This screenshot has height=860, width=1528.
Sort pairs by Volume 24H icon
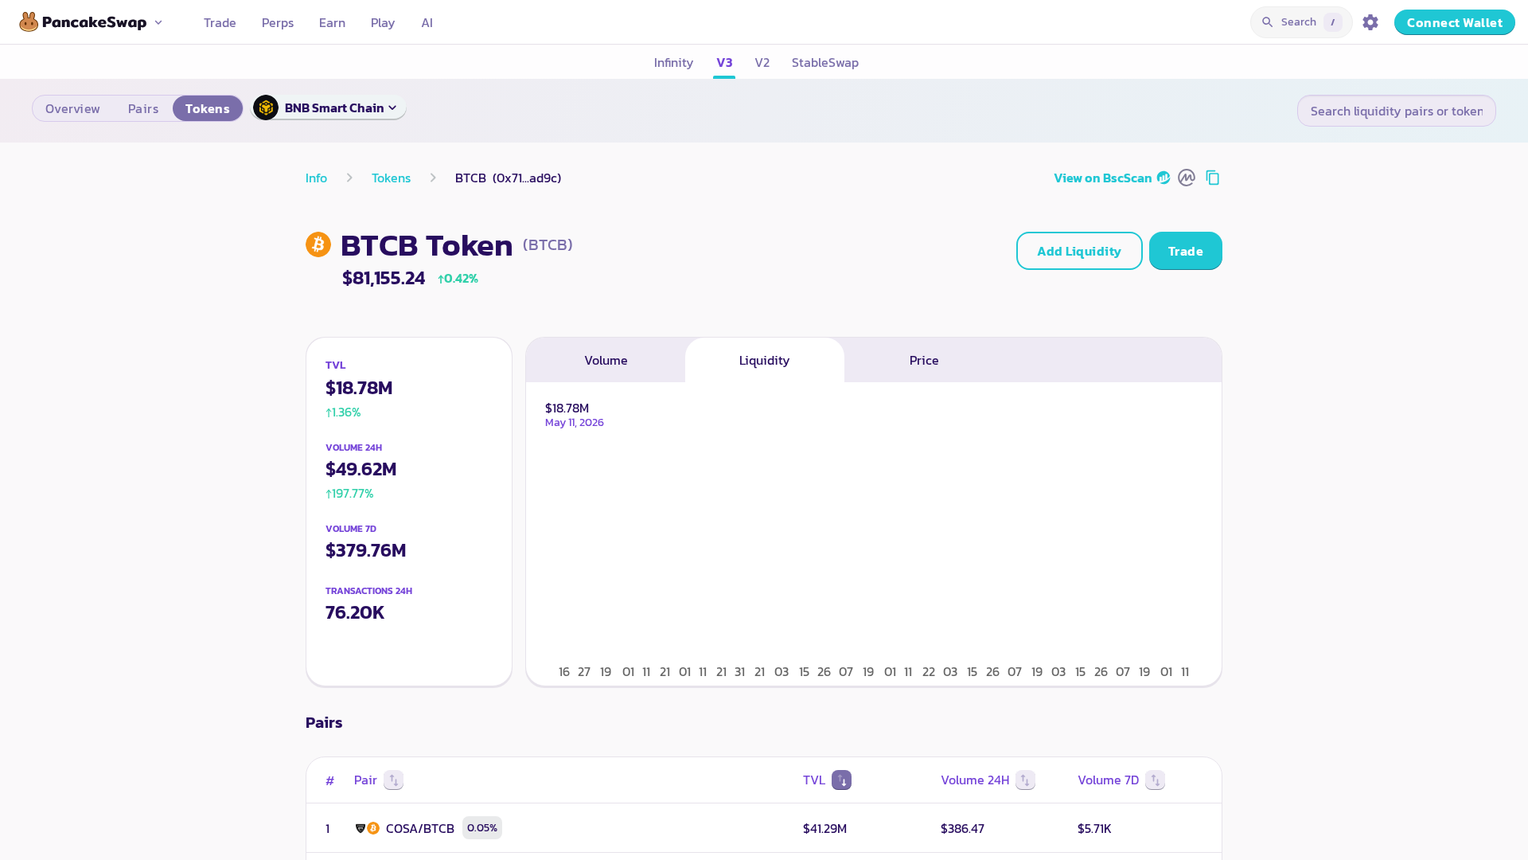click(1025, 780)
